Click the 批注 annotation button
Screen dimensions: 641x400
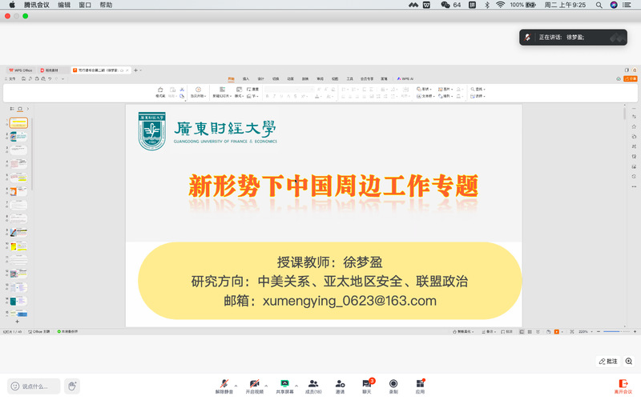pos(607,362)
